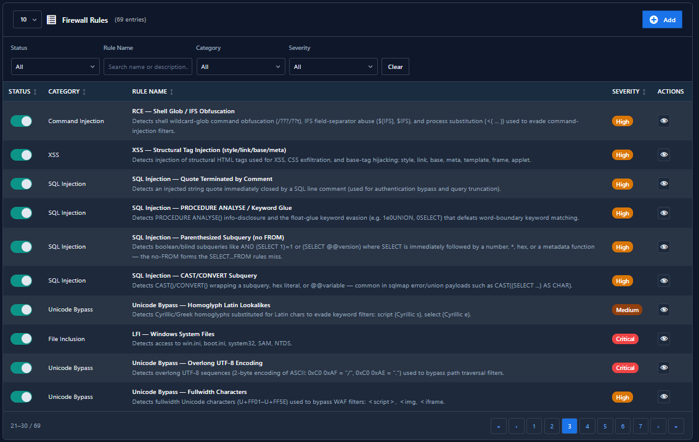Open the Severity filter dropdown

tap(333, 66)
